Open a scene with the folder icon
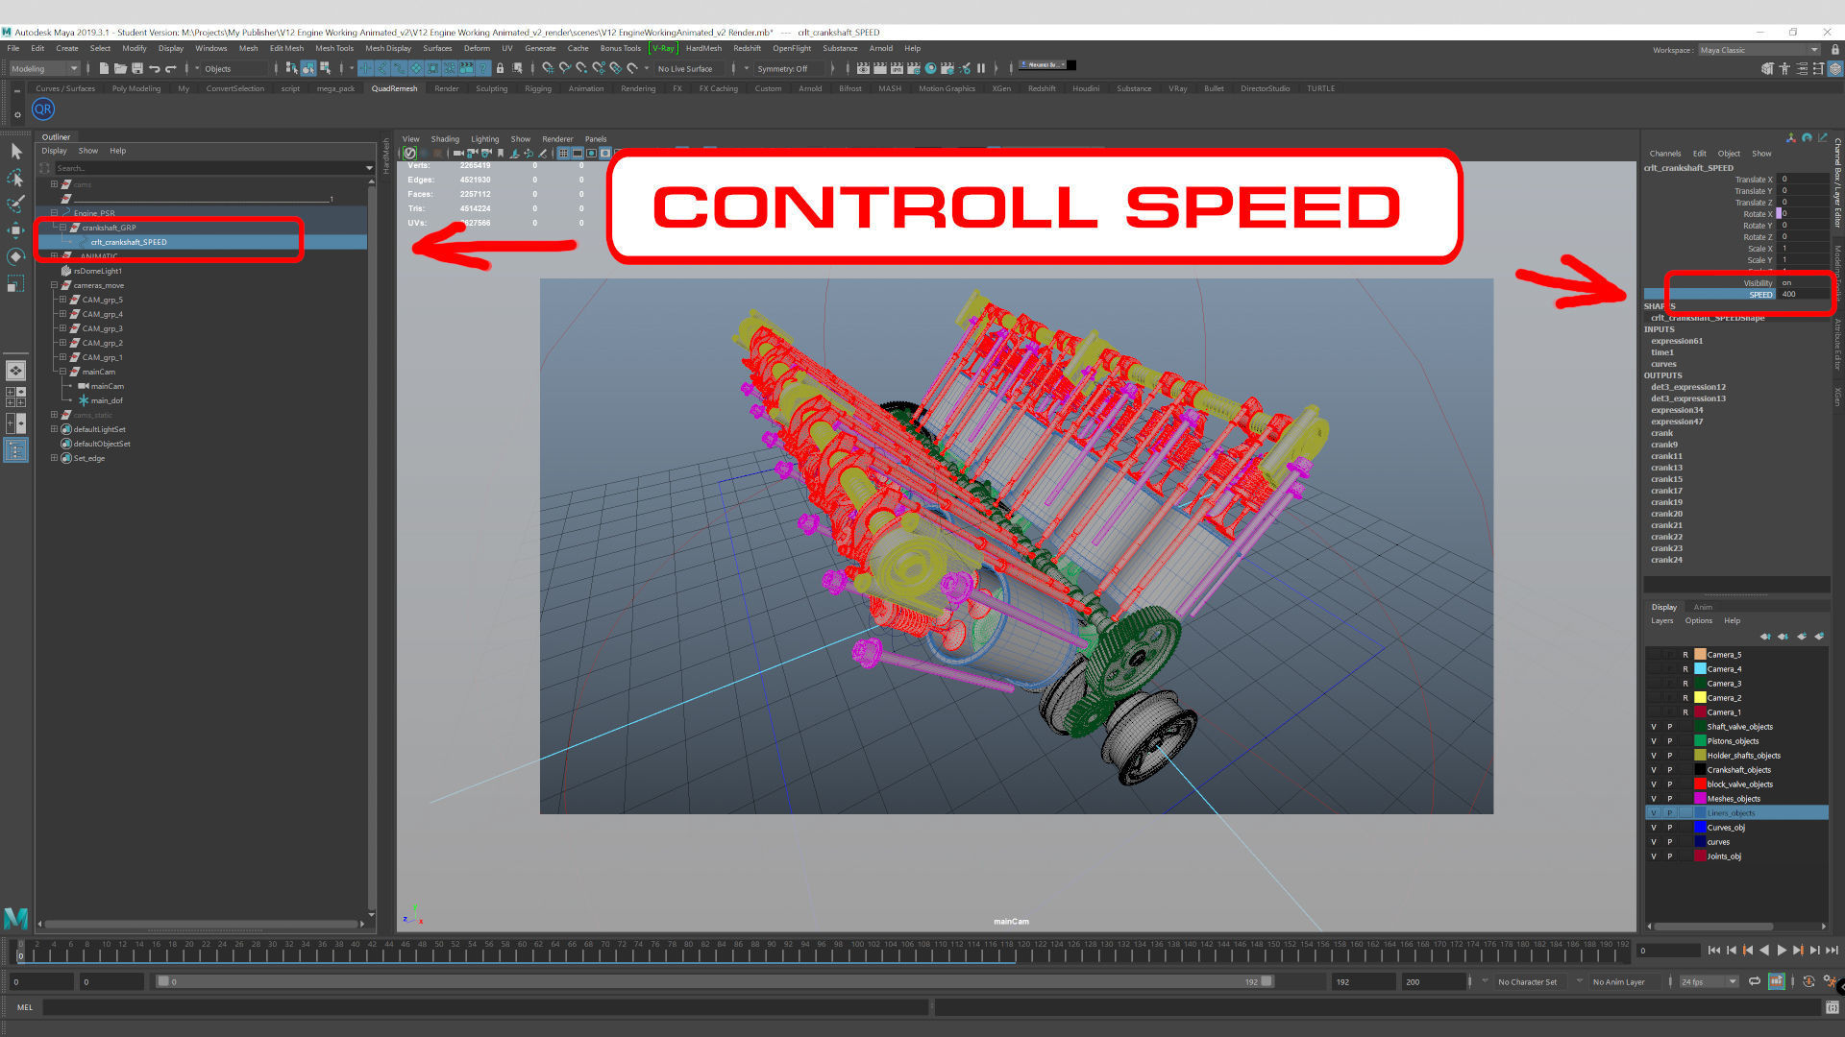 120,68
